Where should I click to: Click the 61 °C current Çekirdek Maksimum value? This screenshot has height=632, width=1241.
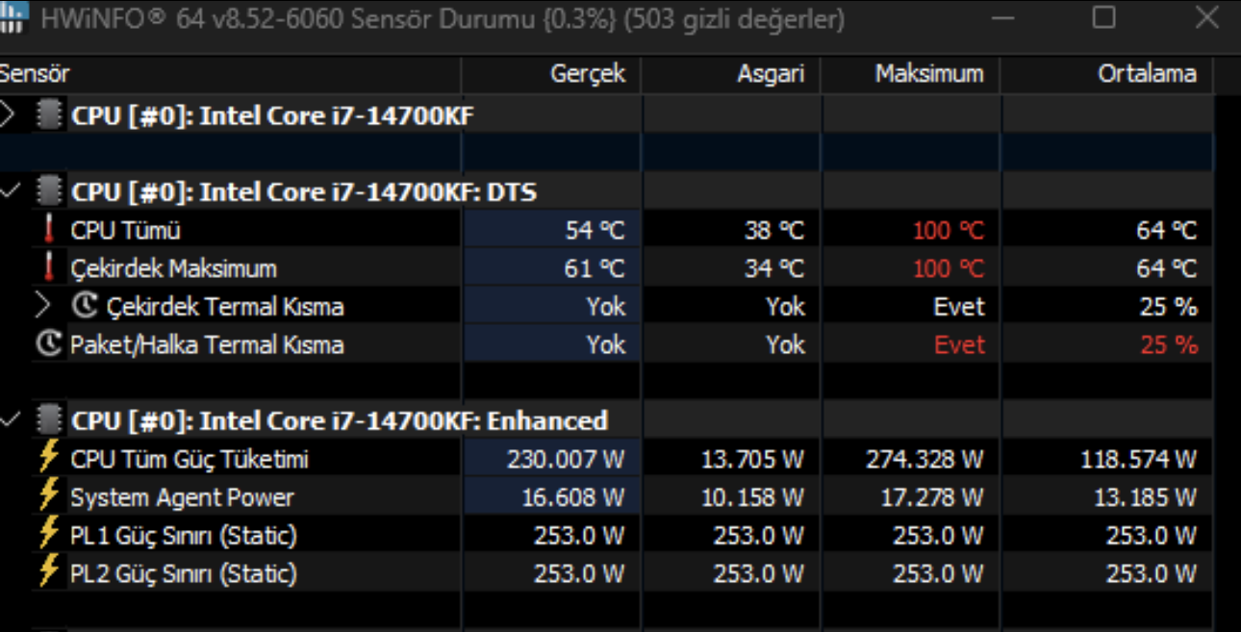pos(595,268)
